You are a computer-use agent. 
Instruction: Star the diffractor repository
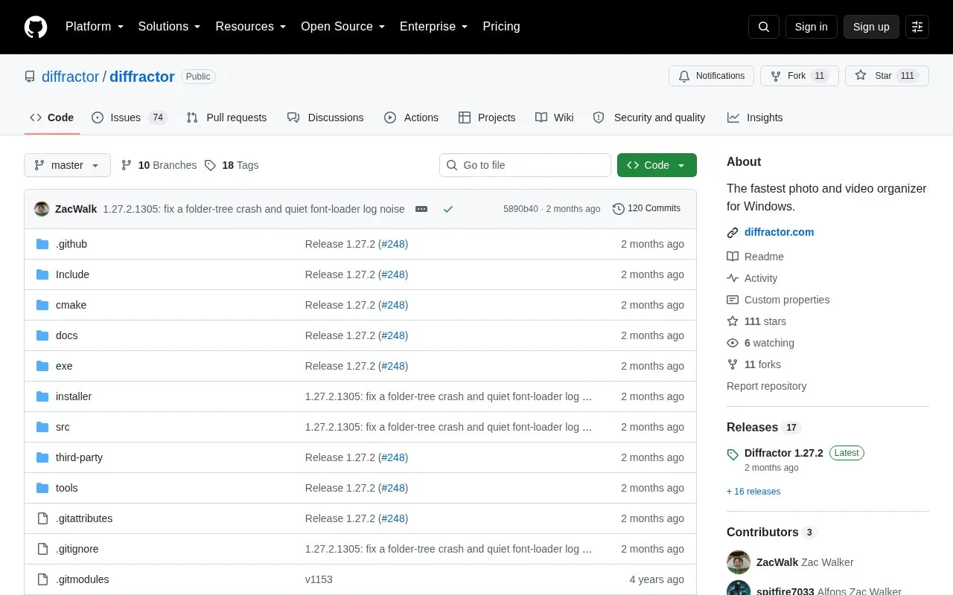click(x=887, y=76)
